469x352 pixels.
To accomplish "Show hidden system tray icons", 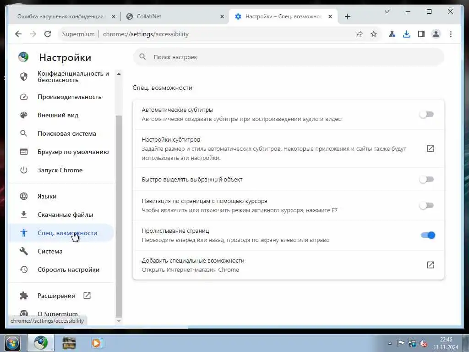I will (390, 343).
